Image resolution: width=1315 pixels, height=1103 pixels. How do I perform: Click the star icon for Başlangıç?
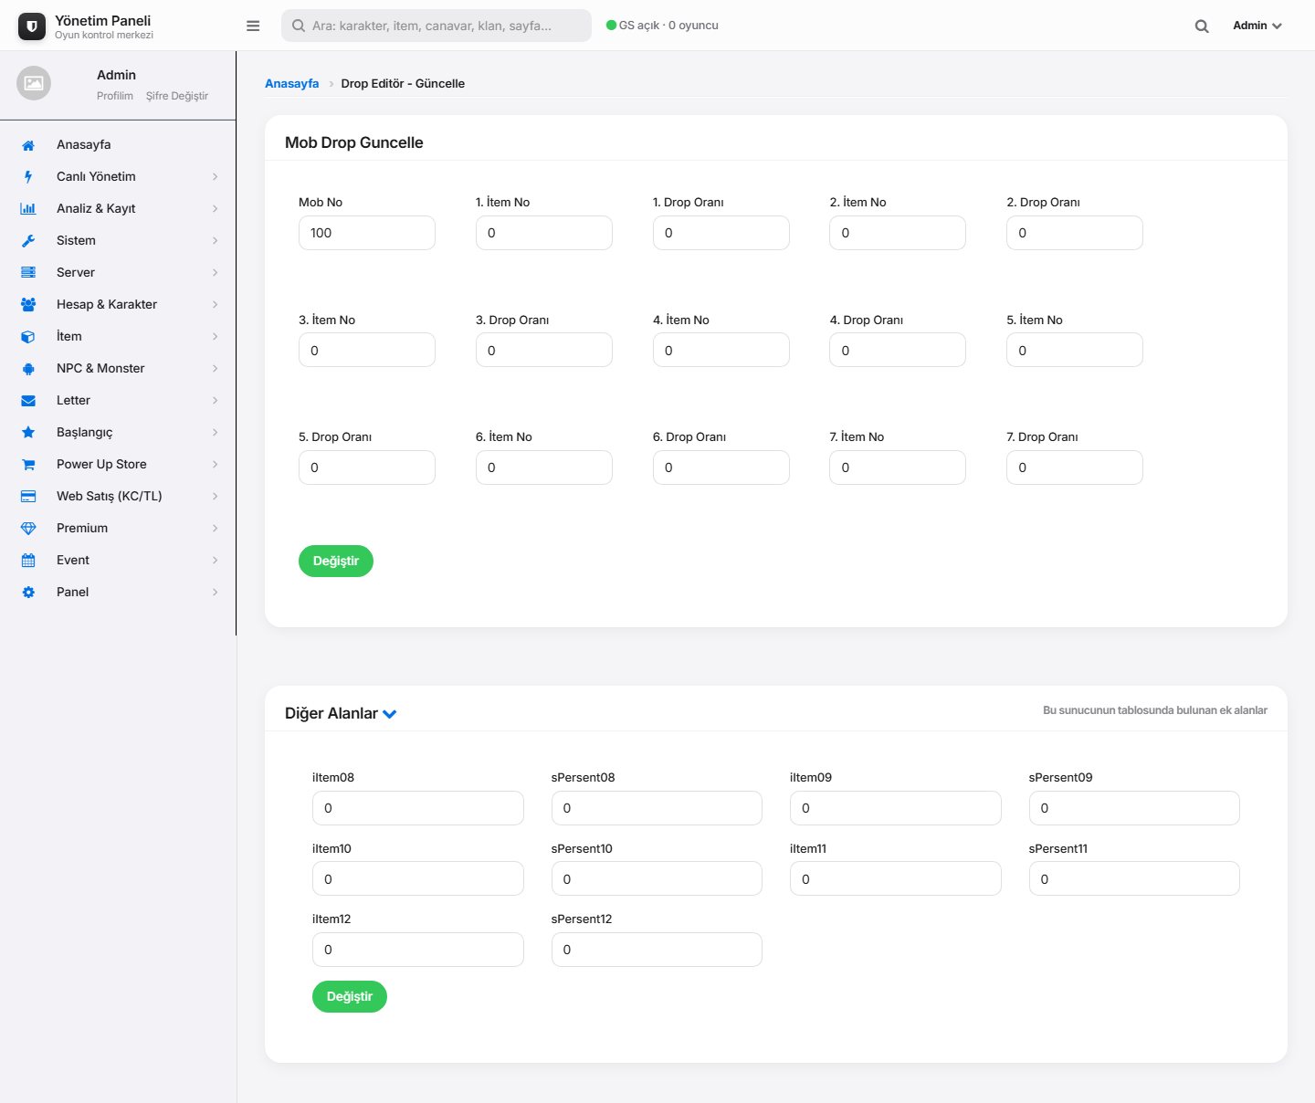click(x=28, y=432)
